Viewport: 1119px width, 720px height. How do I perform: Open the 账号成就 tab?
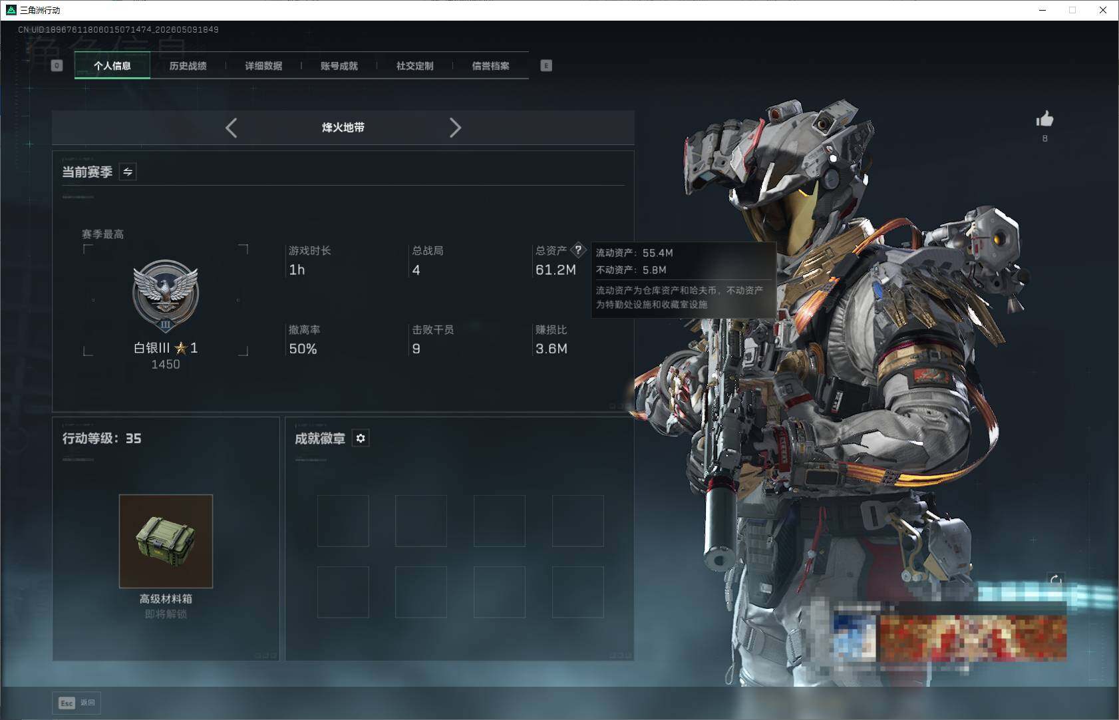(x=339, y=65)
